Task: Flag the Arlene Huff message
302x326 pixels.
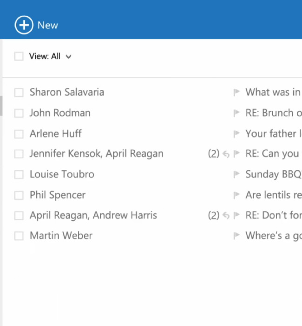Action: pyautogui.click(x=236, y=134)
